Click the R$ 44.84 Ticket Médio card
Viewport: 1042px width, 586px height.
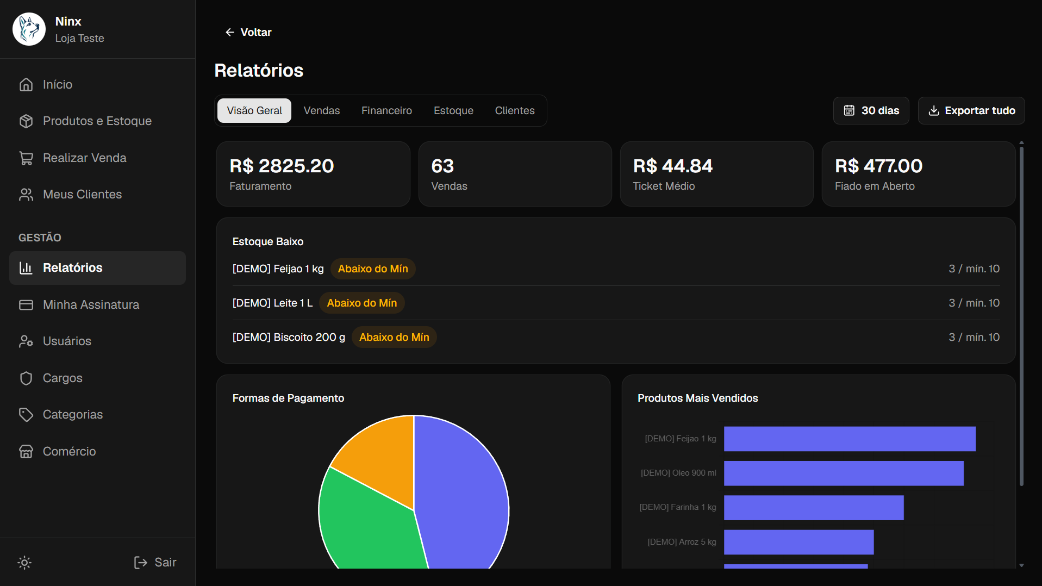coord(717,174)
